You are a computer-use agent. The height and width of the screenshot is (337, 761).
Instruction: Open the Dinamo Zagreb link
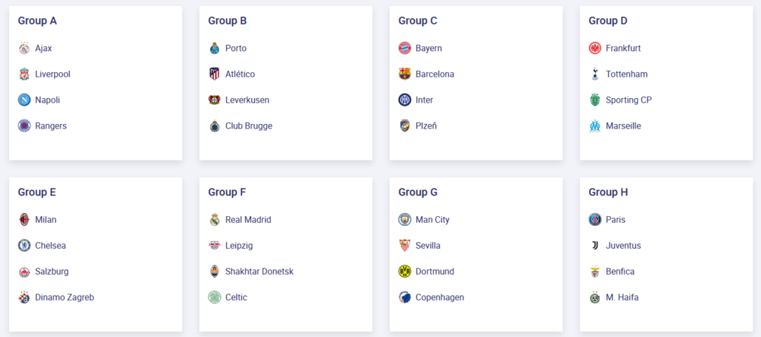[65, 297]
